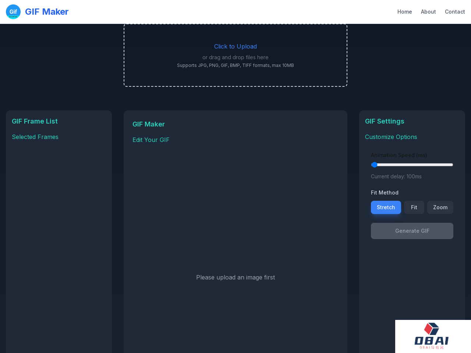
Task: Open the About navigation item
Action: 428,11
